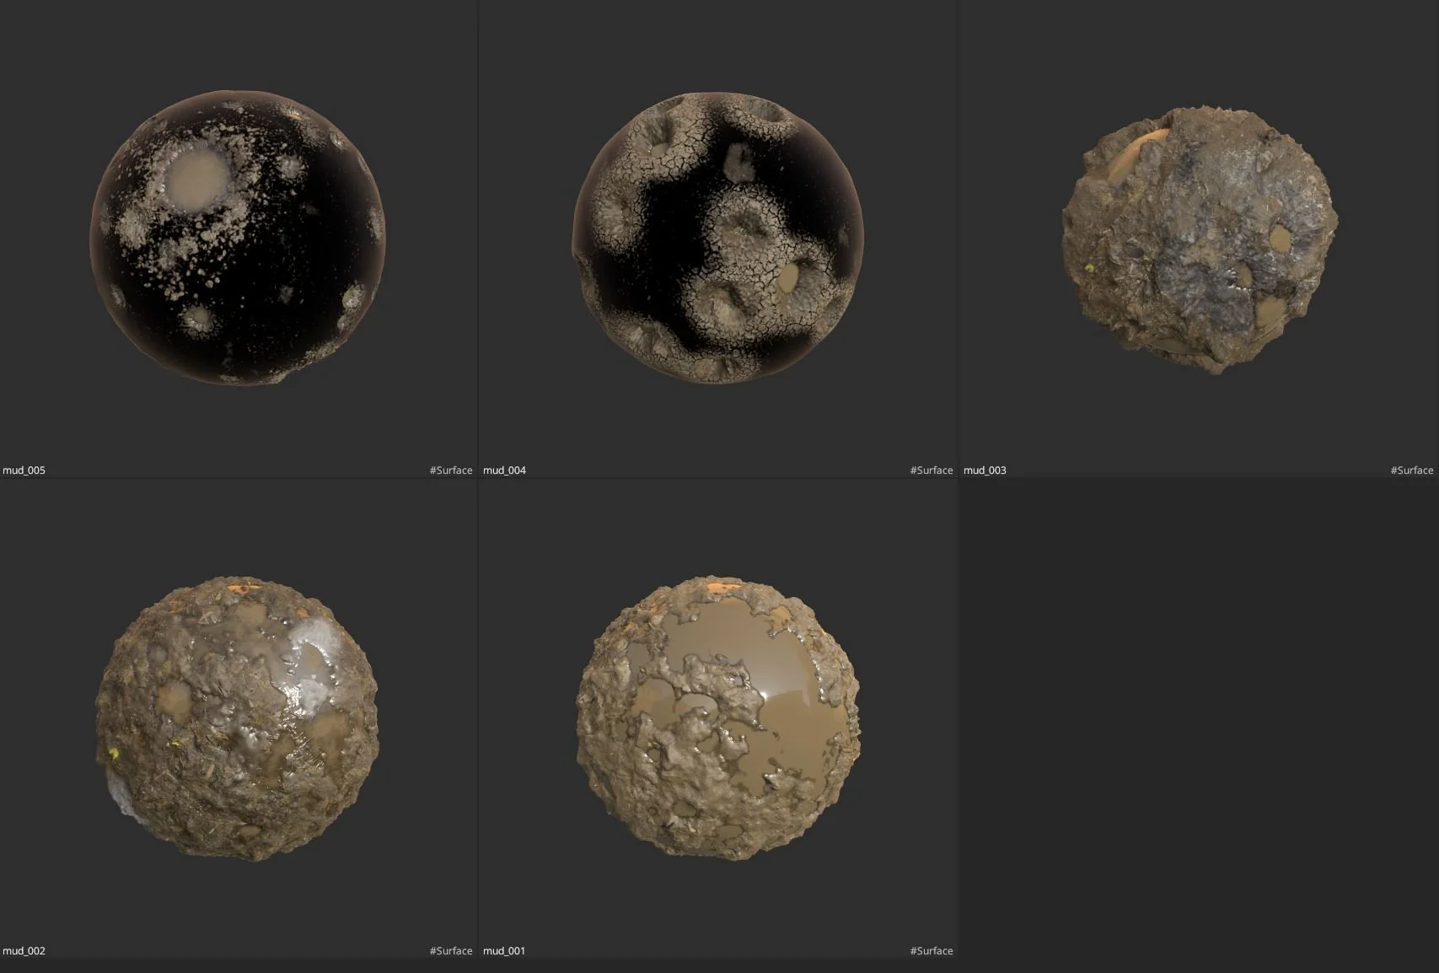Select the mud_004 cracked mud sphere

[718, 238]
